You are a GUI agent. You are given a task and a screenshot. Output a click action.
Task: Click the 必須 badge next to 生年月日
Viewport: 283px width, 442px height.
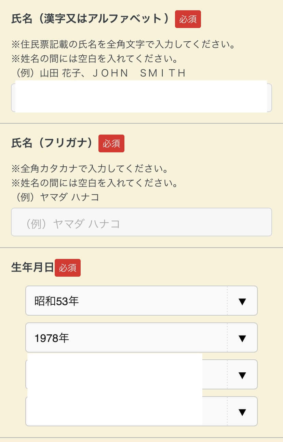click(x=67, y=268)
